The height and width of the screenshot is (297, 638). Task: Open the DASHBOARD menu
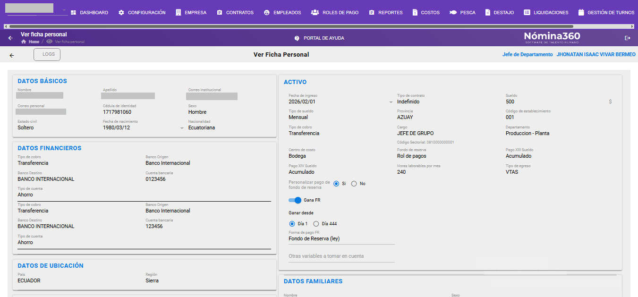point(90,13)
